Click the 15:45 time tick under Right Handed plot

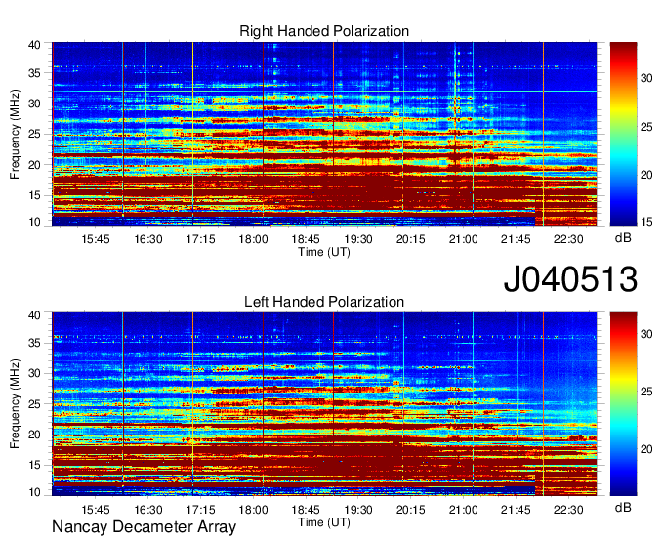click(x=96, y=239)
